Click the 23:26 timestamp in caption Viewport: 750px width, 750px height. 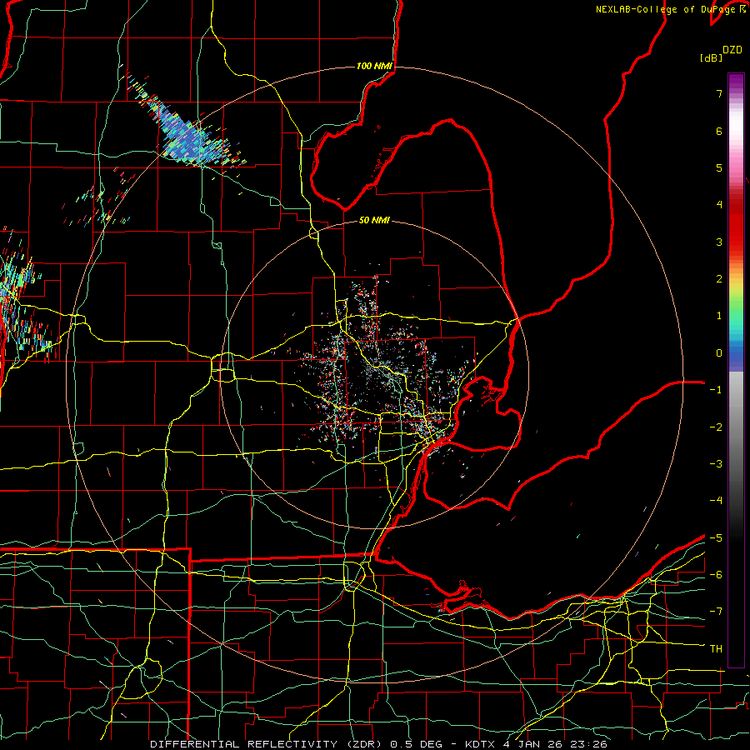pyautogui.click(x=591, y=744)
